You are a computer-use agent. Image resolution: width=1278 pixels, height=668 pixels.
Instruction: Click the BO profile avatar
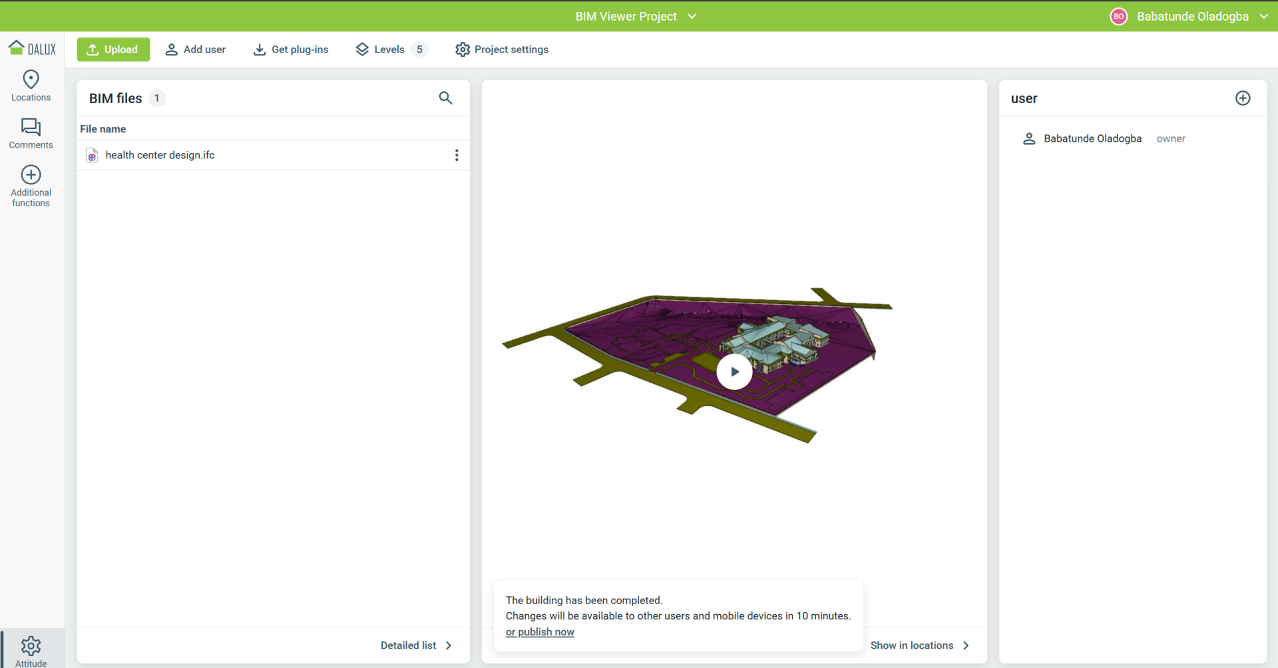click(1118, 16)
